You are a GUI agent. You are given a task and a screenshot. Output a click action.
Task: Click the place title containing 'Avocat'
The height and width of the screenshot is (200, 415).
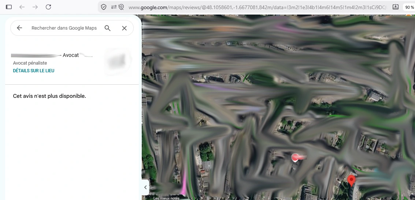point(52,55)
